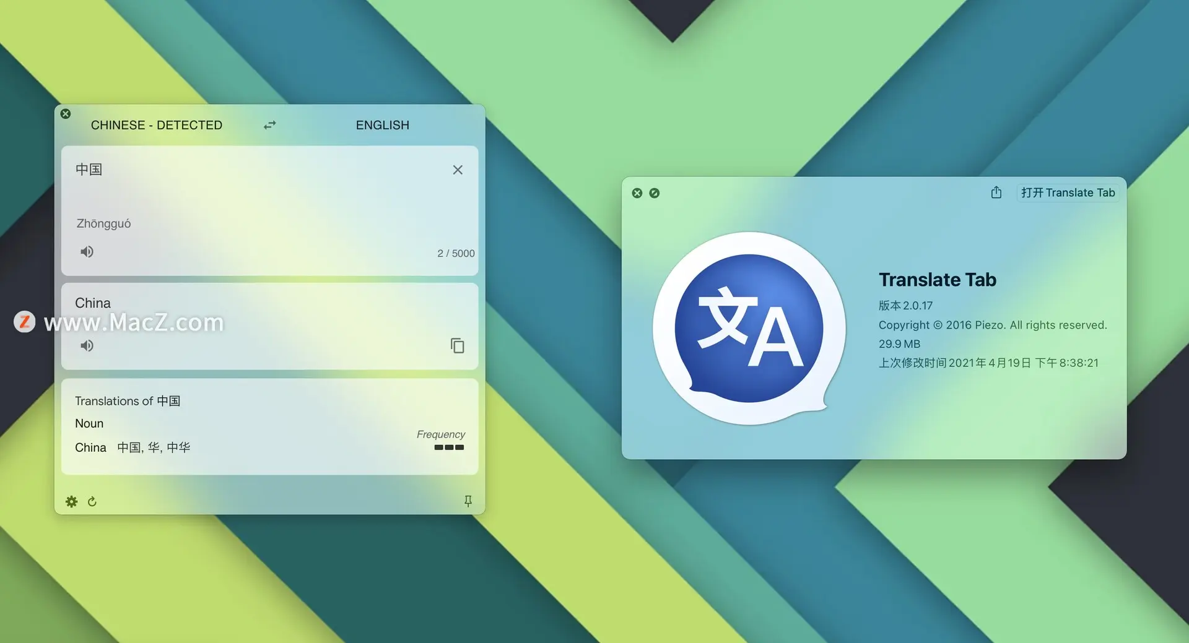Click the large Translate Tab app icon
This screenshot has width=1189, height=643.
(x=749, y=329)
